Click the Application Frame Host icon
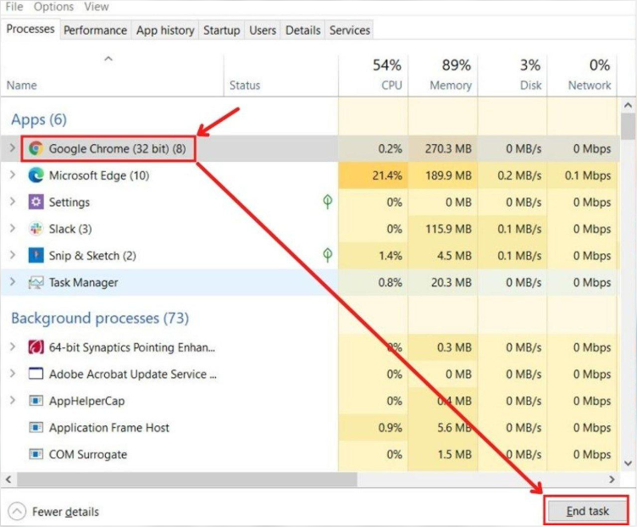 click(x=36, y=428)
